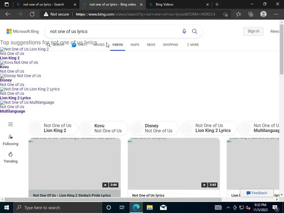Click 'Not One of Us lyrics' video title
This screenshot has height=213, width=284.
tap(148, 195)
